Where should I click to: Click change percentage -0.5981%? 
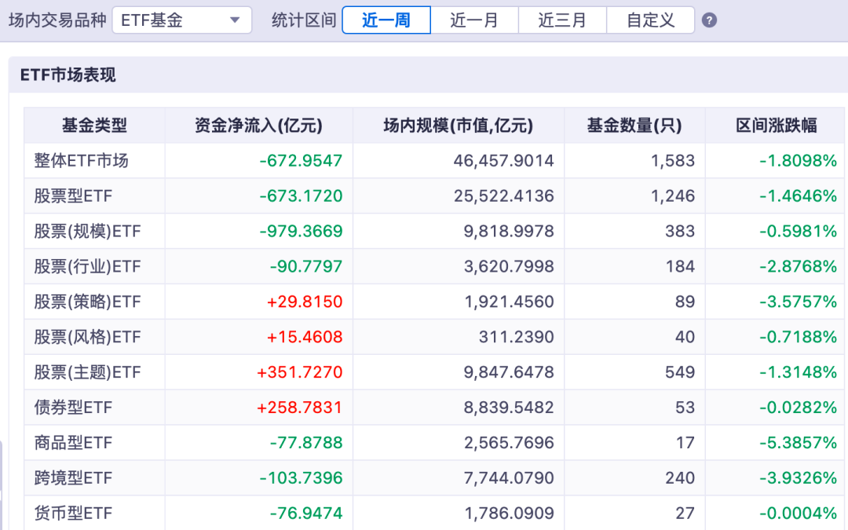[x=799, y=232]
